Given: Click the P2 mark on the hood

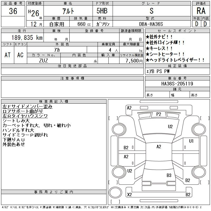Looking at the screenshot, I should pos(159,114).
